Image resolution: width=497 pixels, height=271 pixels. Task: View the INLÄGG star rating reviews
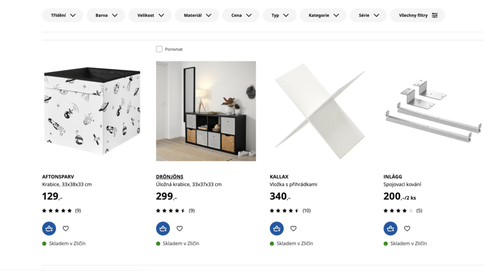pyautogui.click(x=403, y=210)
